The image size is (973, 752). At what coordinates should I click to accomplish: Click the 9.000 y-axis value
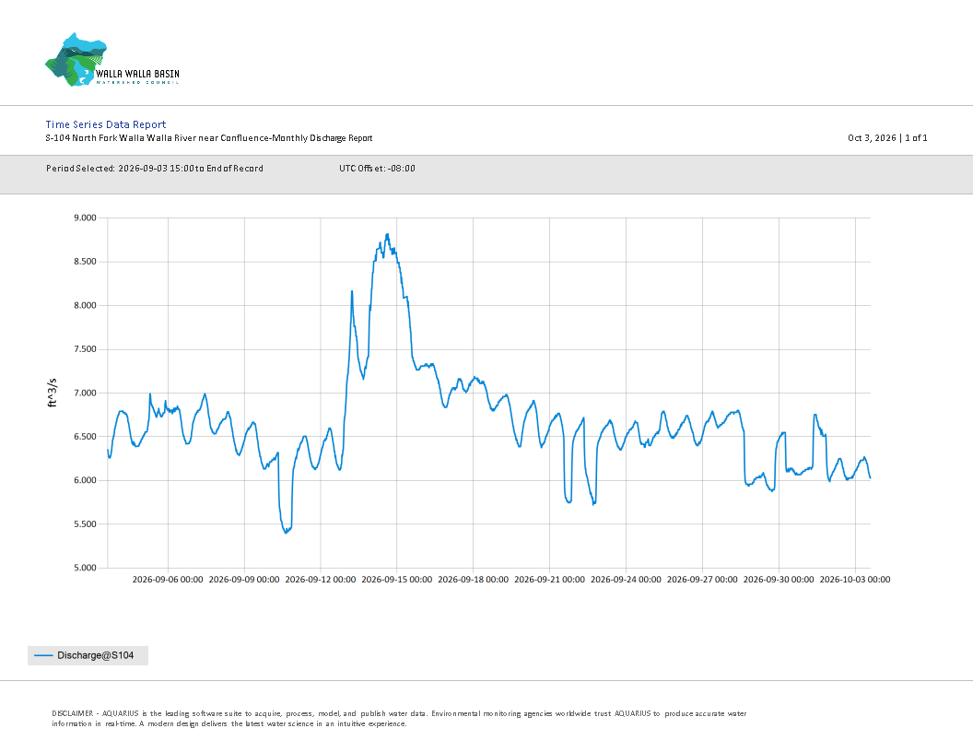[x=85, y=217]
